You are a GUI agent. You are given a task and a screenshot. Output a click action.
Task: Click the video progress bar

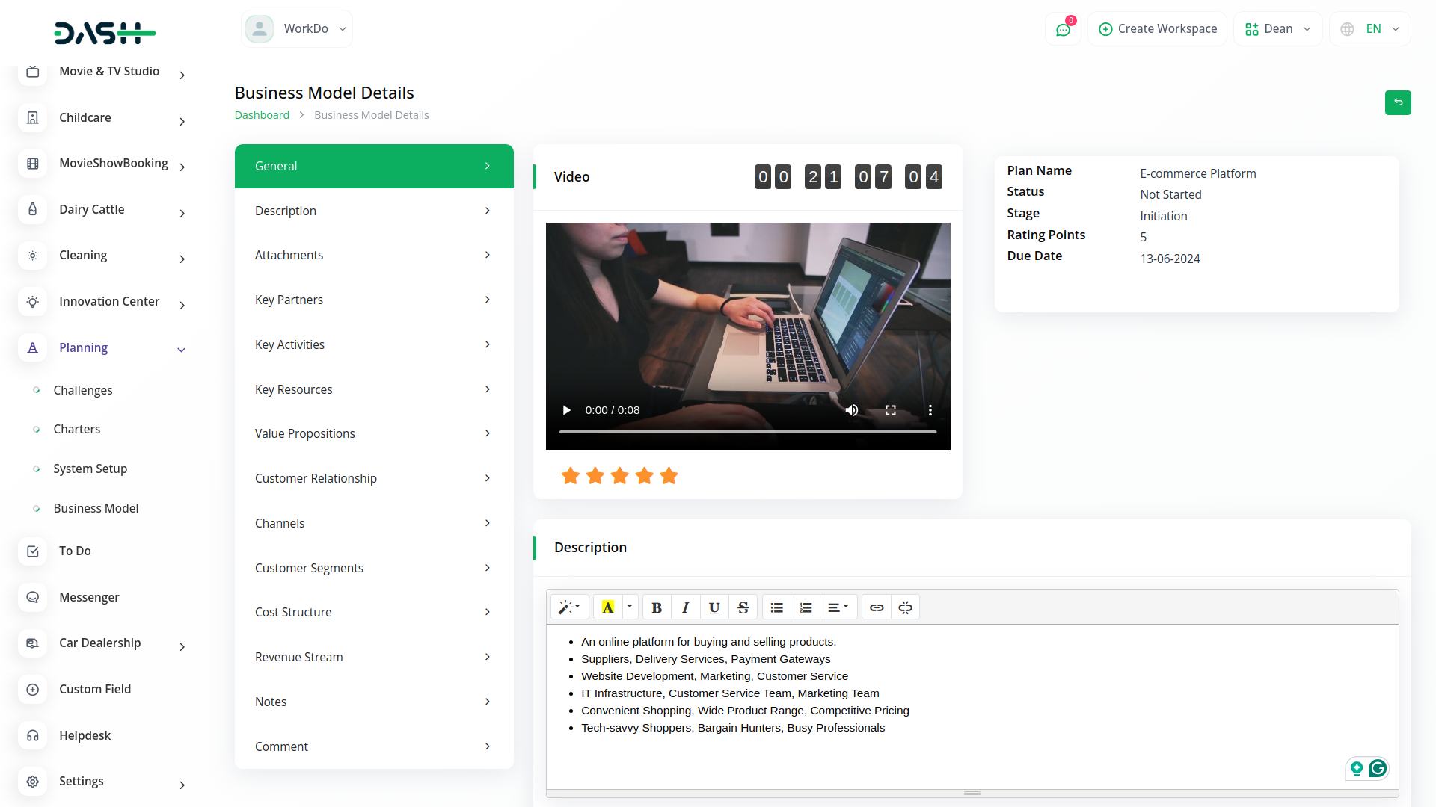[748, 432]
